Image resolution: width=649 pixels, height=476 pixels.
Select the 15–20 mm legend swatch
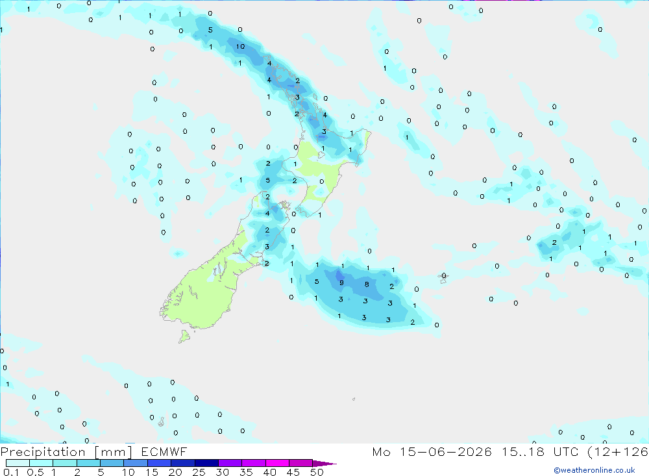160,463
